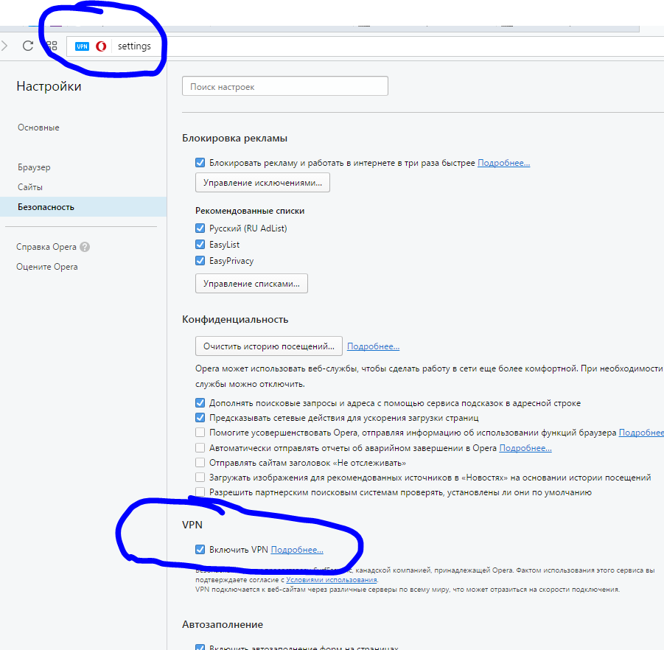Click the question mark beside Справка Opera
Image resolution: width=664 pixels, height=650 pixels.
pyautogui.click(x=85, y=247)
